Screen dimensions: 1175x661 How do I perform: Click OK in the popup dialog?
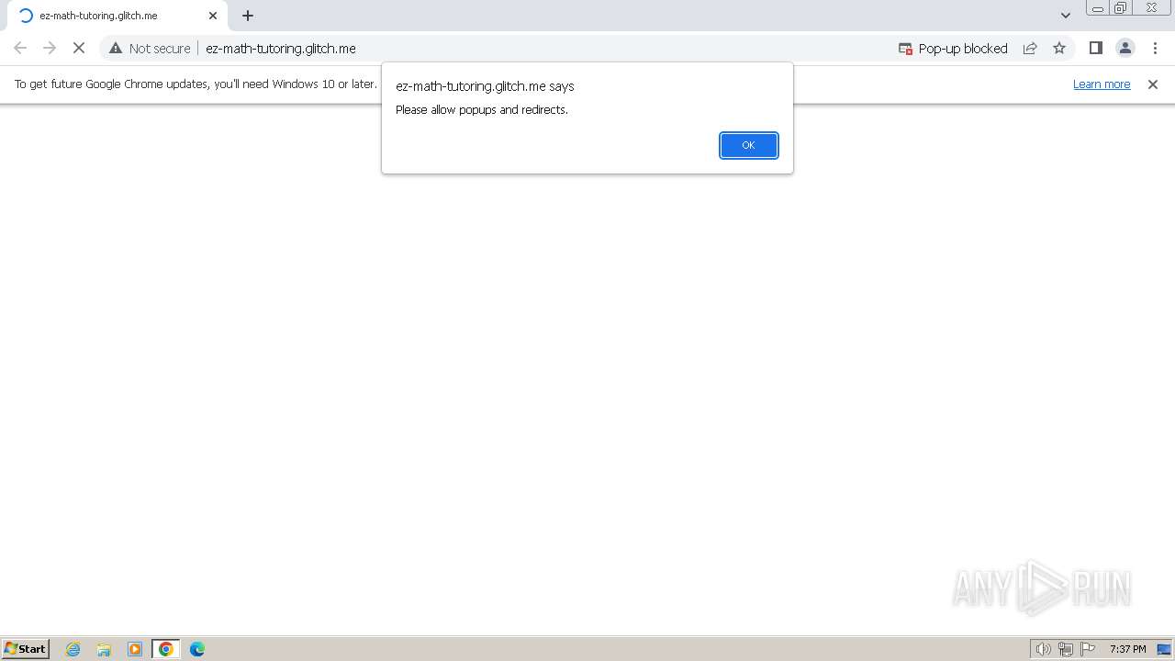pos(748,145)
